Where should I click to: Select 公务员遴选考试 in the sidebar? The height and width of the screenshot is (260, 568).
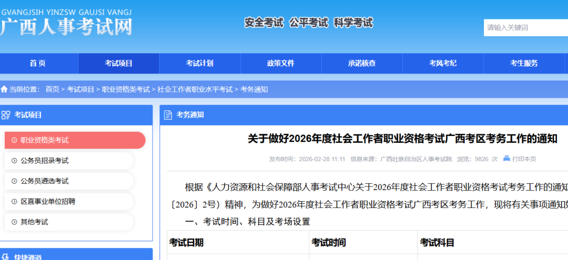tap(45, 181)
